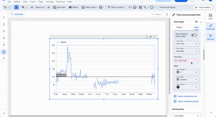Toggle Show reference value in label
Image resolution: width=216 pixels, height=117 pixels.
pos(194,35)
